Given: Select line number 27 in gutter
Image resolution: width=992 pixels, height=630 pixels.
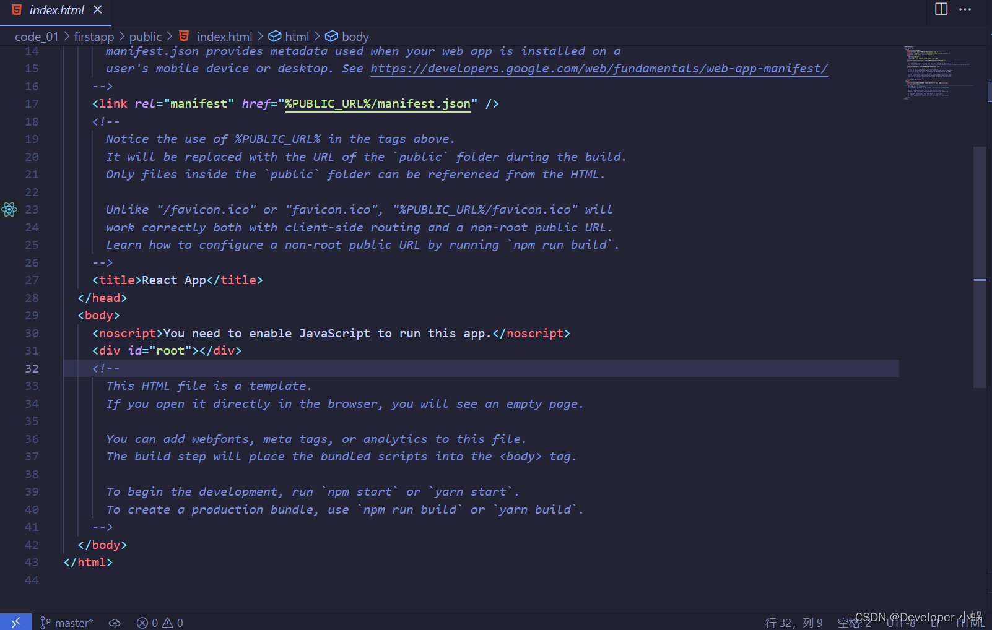Looking at the screenshot, I should (x=32, y=280).
